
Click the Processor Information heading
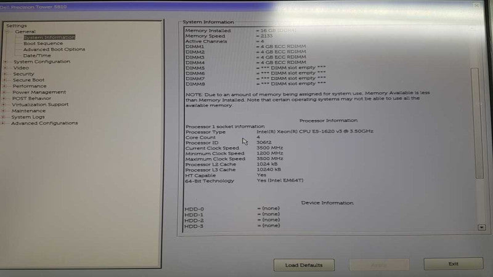point(328,121)
